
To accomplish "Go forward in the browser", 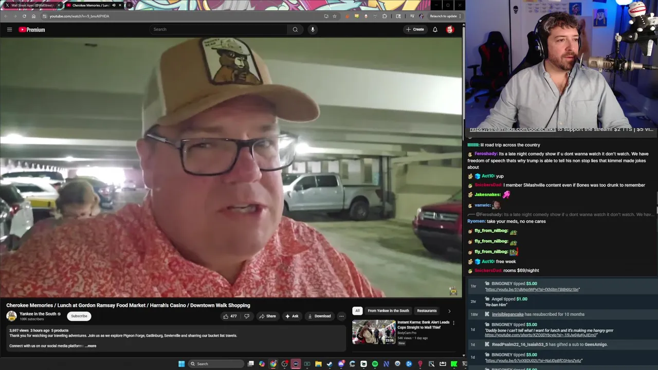I will pos(15,16).
